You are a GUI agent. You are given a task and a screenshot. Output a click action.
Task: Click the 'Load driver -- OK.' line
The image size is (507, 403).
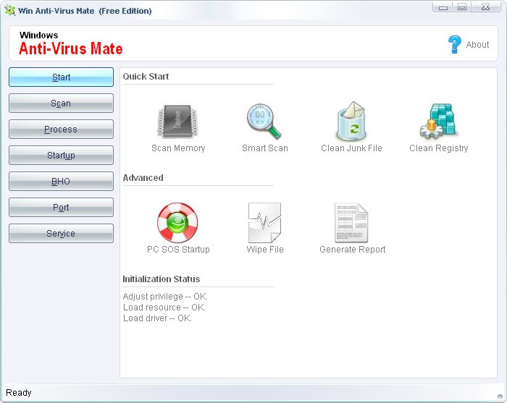point(157,318)
